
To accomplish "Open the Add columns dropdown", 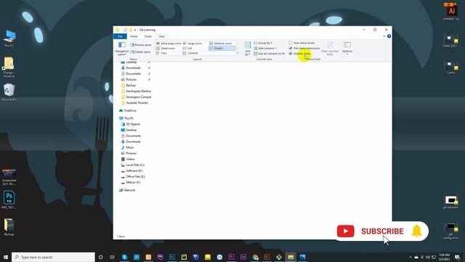I will coord(265,48).
